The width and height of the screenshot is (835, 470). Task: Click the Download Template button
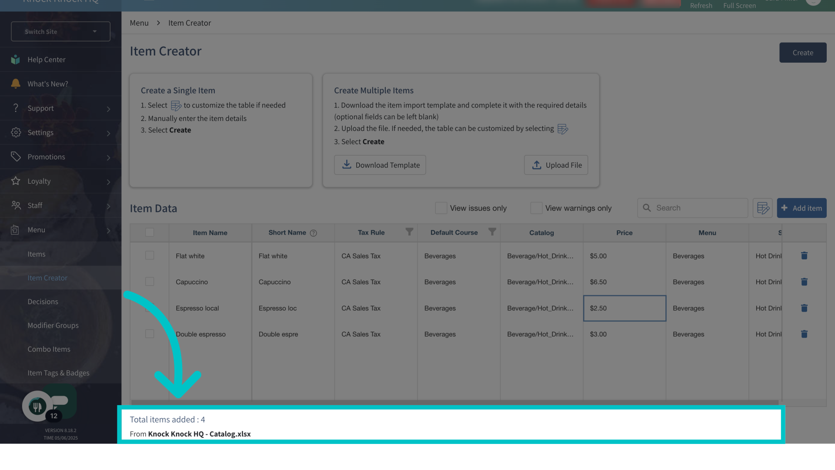[380, 165]
